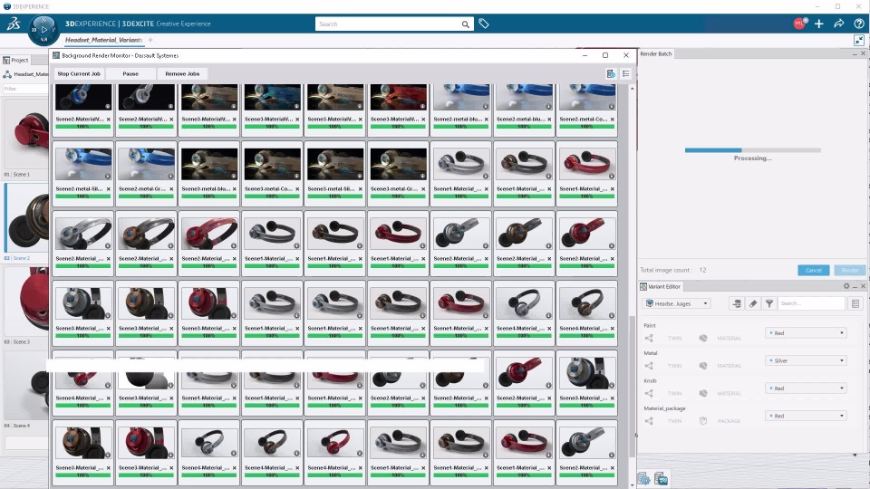
Task: Switch Render Monitor to thumbnail view
Action: pos(611,73)
